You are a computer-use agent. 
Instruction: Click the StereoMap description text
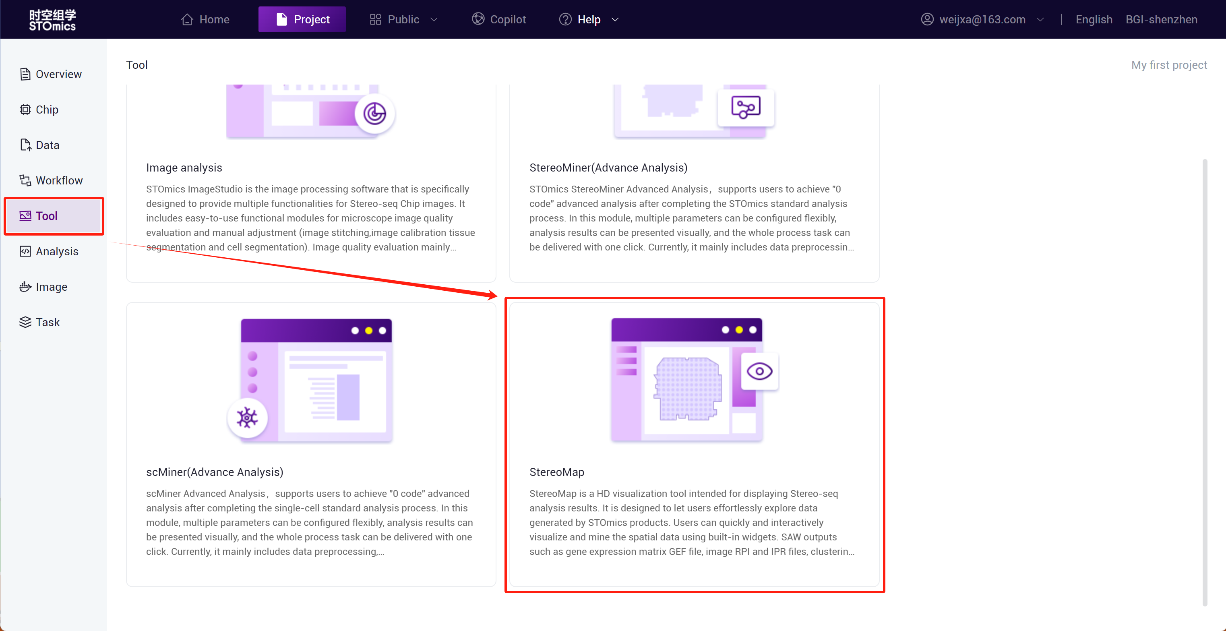pyautogui.click(x=692, y=523)
